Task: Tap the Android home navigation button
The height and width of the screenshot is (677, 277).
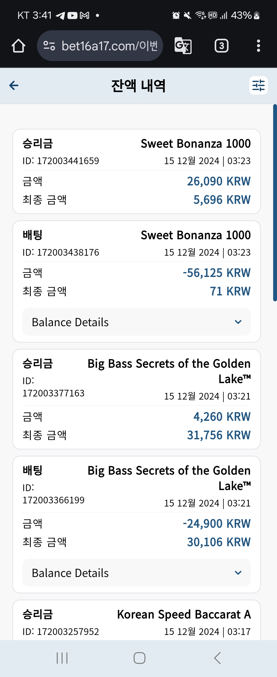Action: [139, 658]
